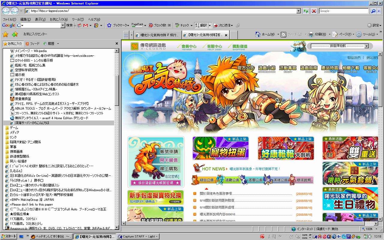
Task: Switch to the フィード tab in favorites panel
Action: pos(33,43)
